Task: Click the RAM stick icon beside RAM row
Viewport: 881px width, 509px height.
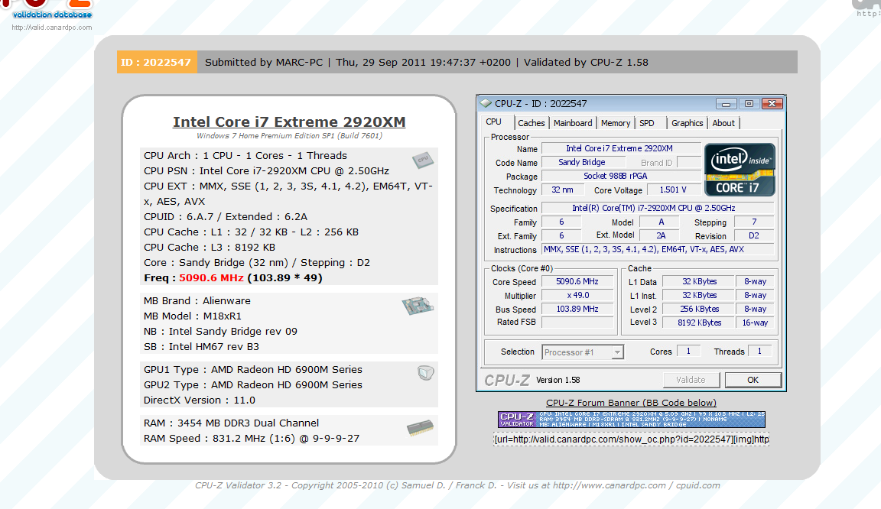Action: pyautogui.click(x=421, y=429)
